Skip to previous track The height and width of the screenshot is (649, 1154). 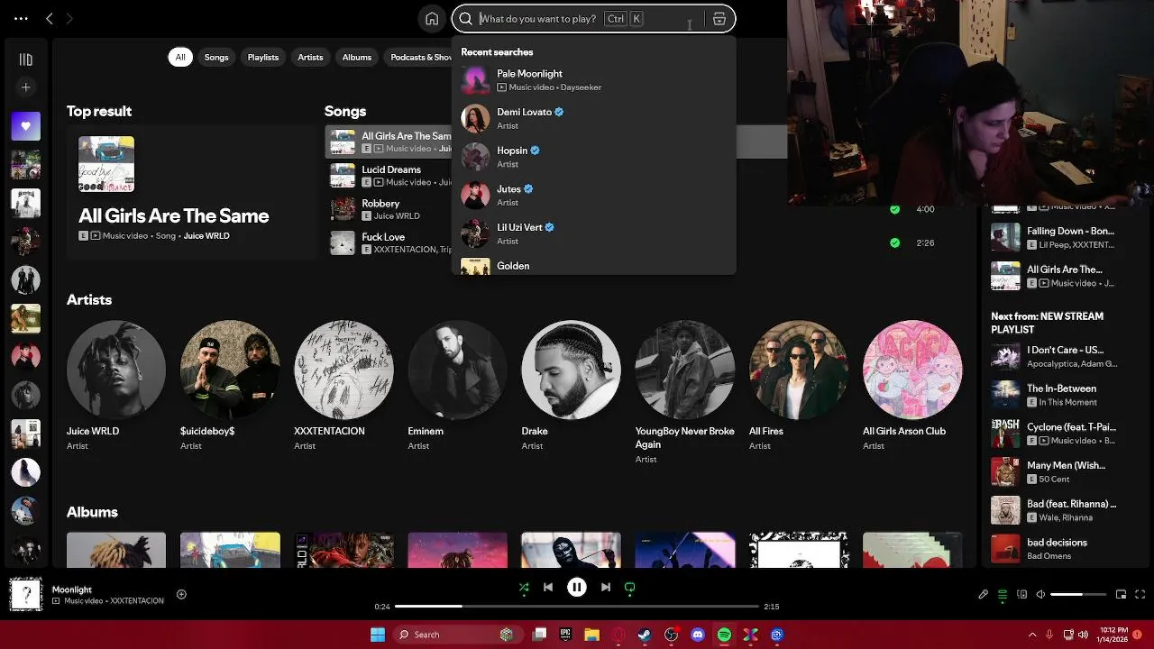[548, 588]
